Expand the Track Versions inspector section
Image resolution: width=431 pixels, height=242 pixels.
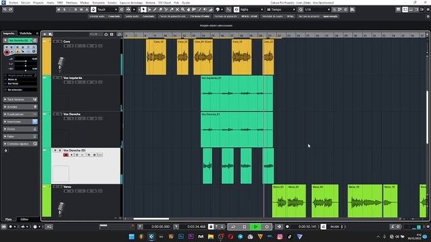click(x=20, y=99)
